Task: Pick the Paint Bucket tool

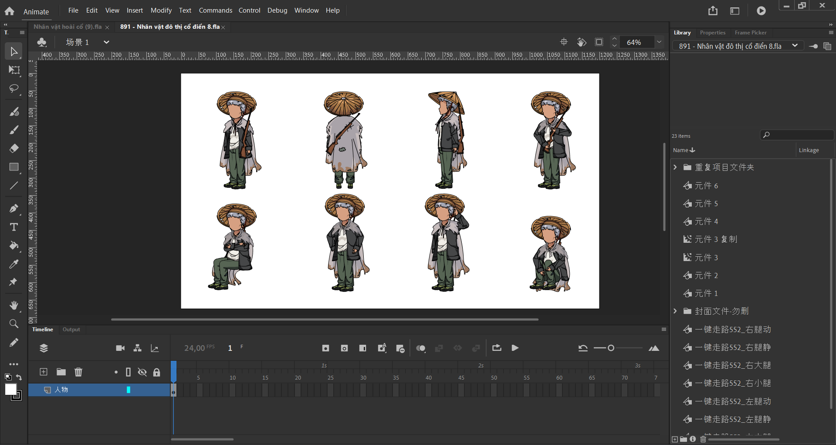Action: (14, 246)
